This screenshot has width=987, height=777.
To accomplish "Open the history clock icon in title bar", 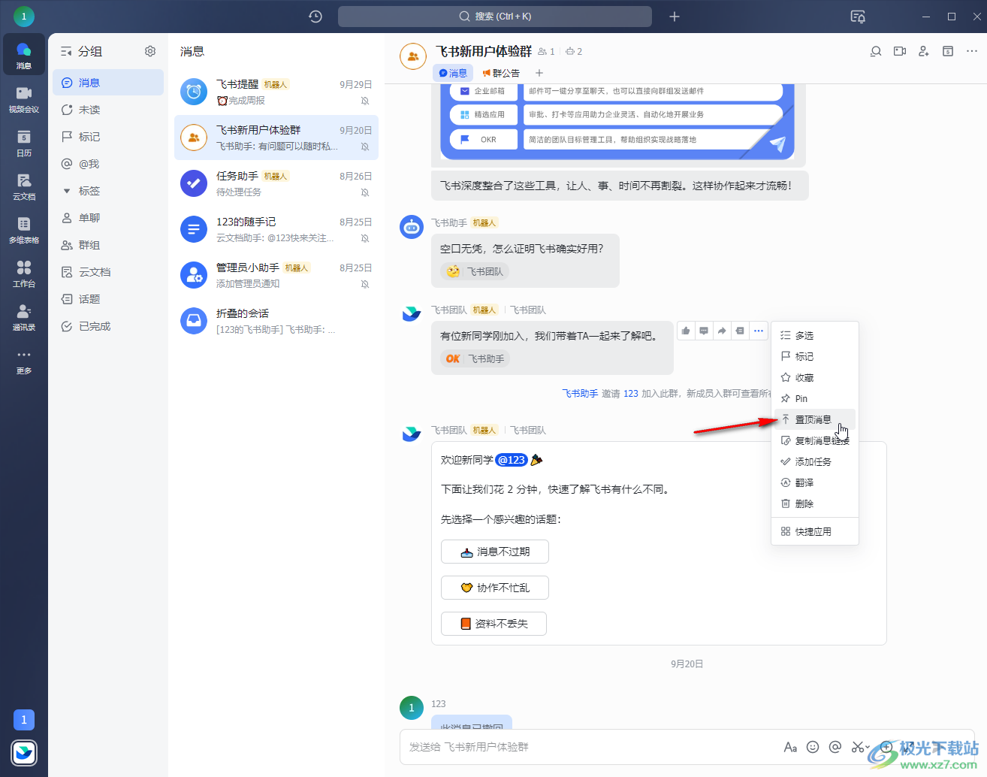I will tap(315, 17).
